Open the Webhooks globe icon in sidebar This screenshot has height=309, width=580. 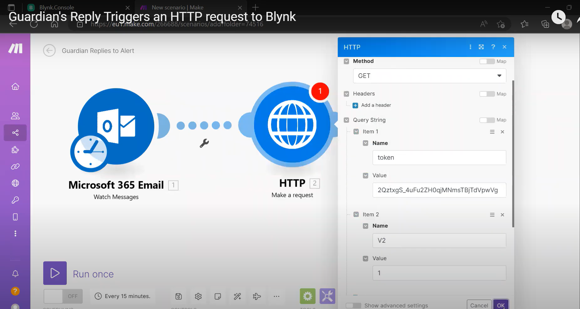point(15,183)
